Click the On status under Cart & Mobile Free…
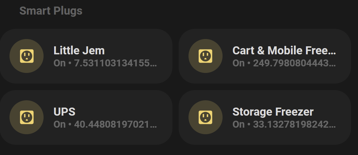The width and height of the screenshot is (358, 155). (239, 63)
